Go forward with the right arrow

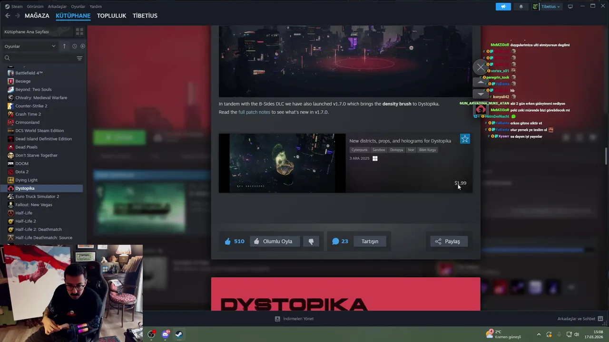[18, 16]
